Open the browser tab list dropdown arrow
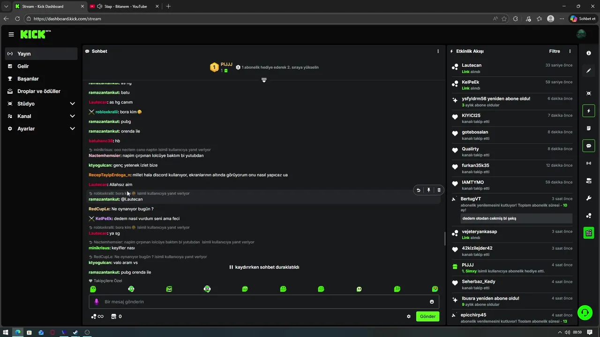Screen dimensions: 600x337 [x=6, y=7]
